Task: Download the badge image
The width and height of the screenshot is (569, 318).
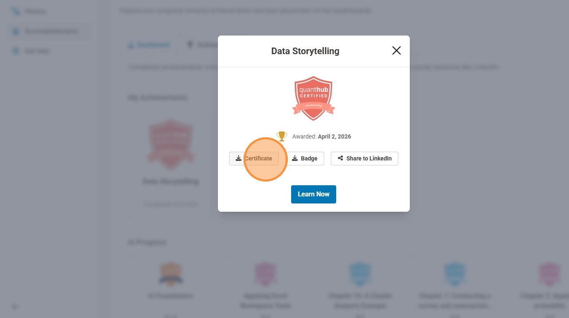Action: pos(305,158)
